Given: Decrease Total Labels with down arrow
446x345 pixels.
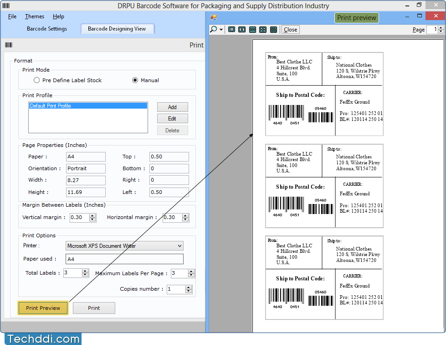Looking at the screenshot, I should tap(85, 275).
